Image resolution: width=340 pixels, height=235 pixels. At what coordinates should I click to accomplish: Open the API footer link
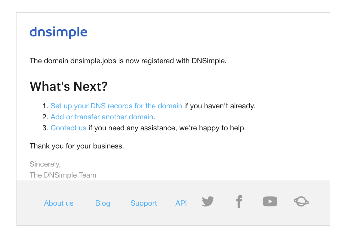click(x=181, y=203)
